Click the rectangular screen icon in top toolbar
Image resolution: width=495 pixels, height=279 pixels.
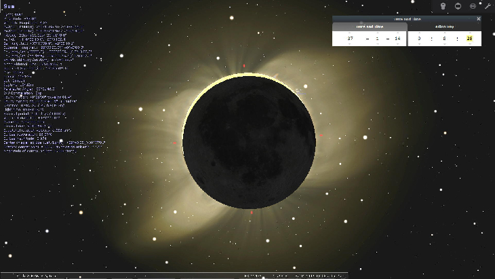pyautogui.click(x=458, y=6)
